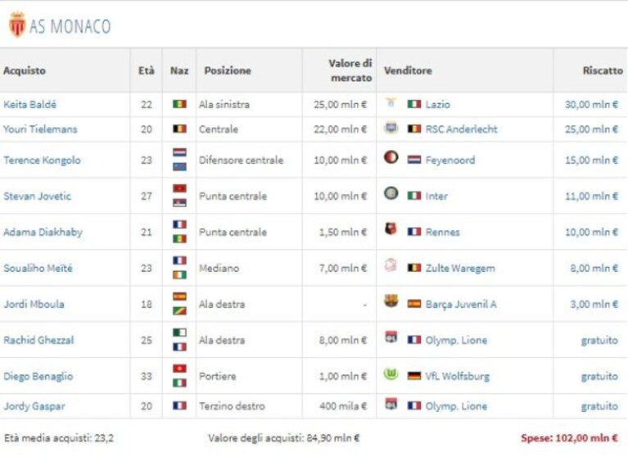Open Stevan Jovetic player page
628x457 pixels.
[37, 197]
